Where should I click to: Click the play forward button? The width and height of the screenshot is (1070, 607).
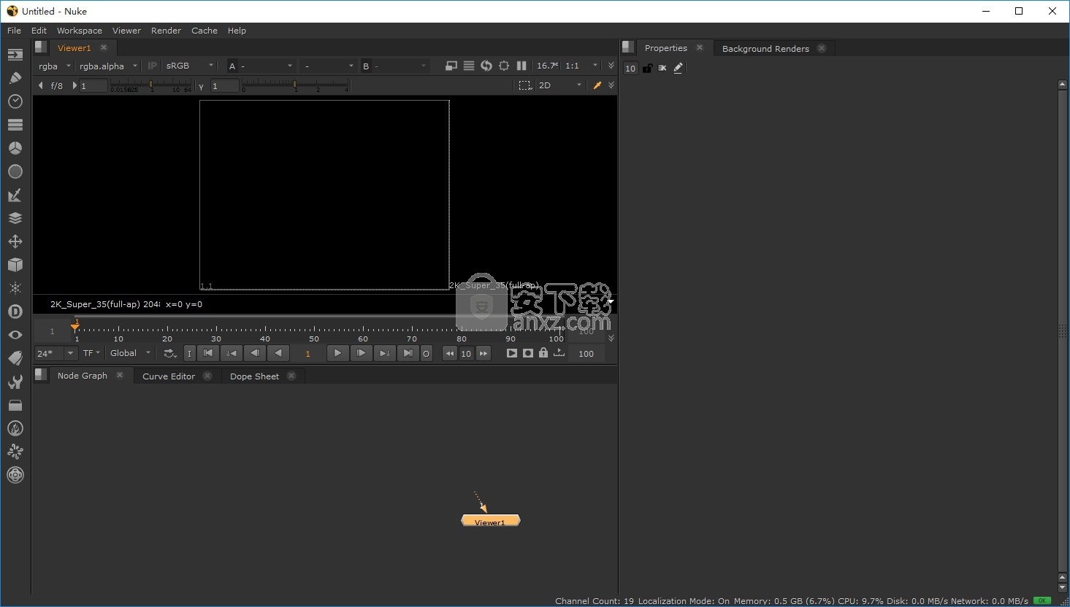[337, 353]
